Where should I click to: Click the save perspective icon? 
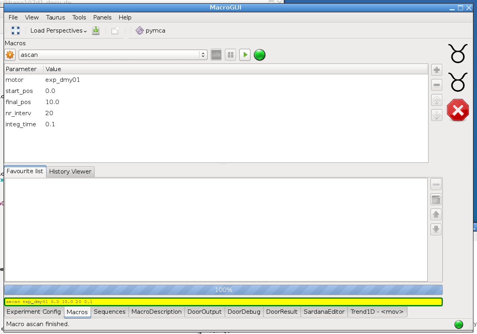point(96,31)
